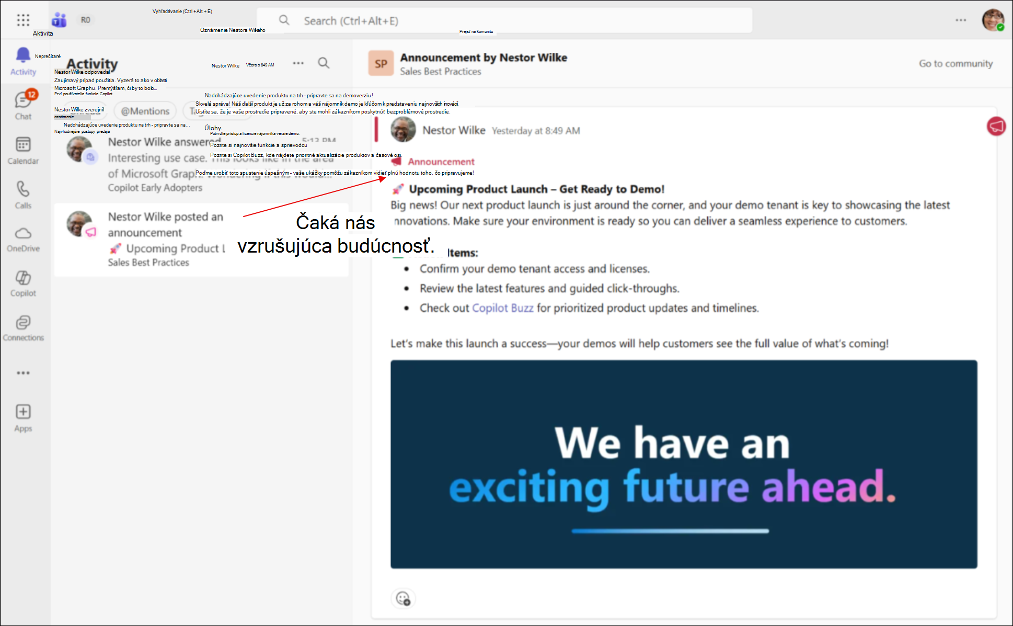Open Settings and more ellipsis at top right

click(961, 20)
